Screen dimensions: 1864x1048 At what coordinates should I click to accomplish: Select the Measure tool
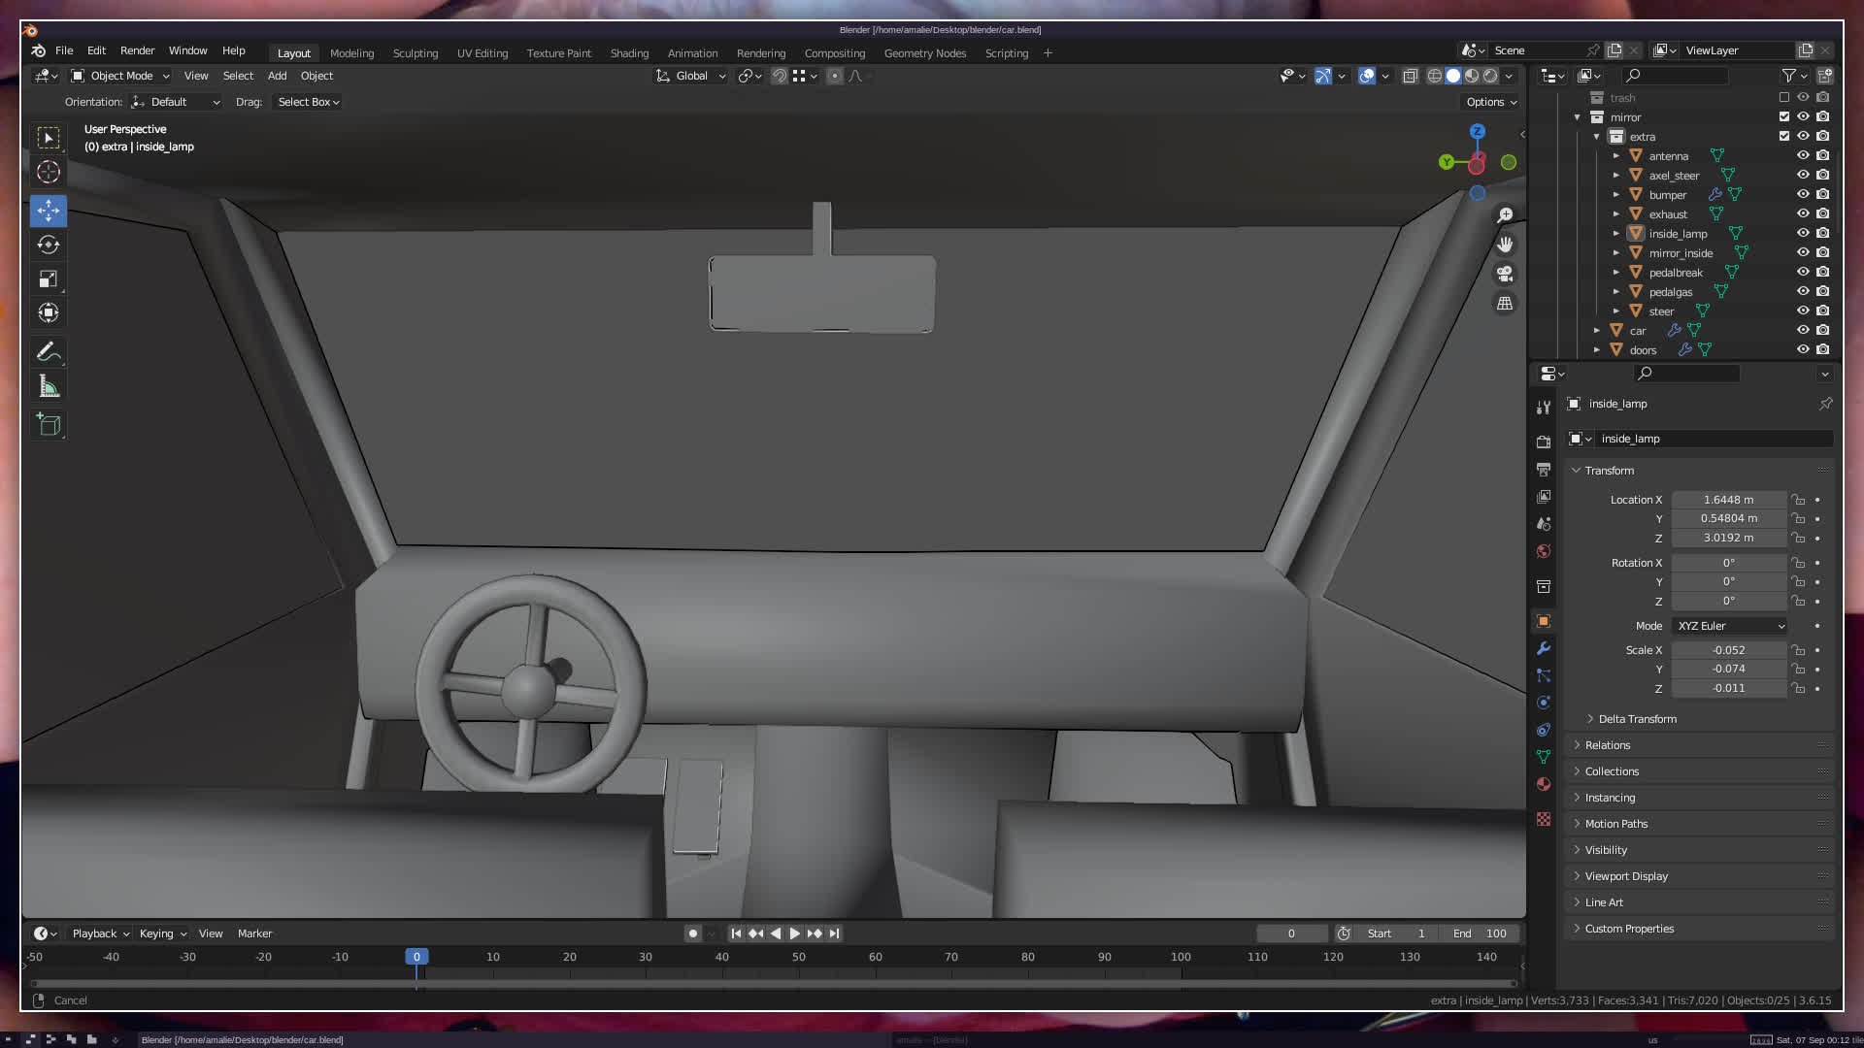click(49, 387)
